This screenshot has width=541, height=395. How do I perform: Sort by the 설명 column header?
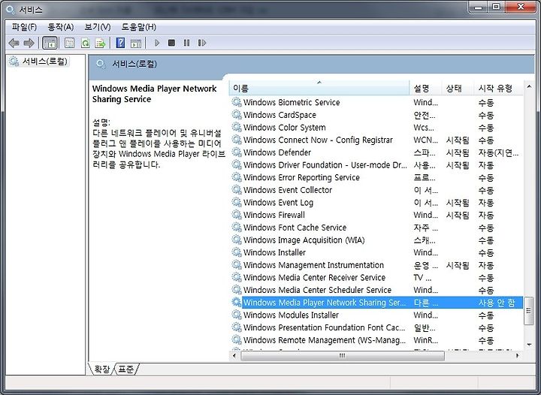click(425, 89)
